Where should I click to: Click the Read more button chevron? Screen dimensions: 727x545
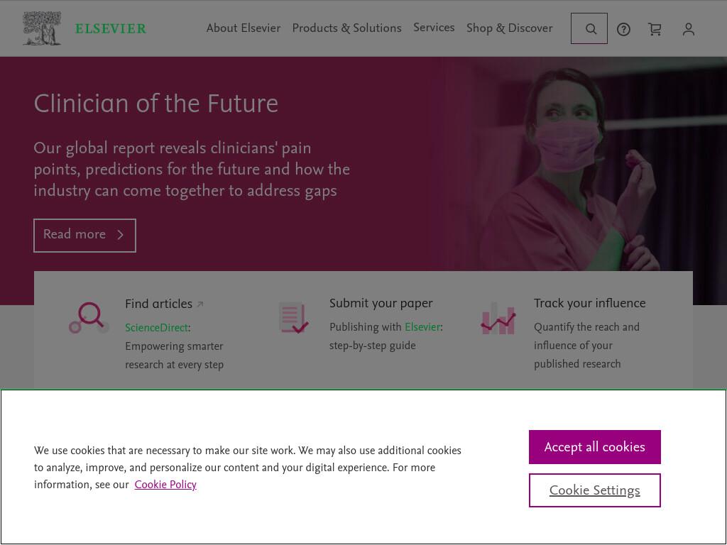coord(121,235)
